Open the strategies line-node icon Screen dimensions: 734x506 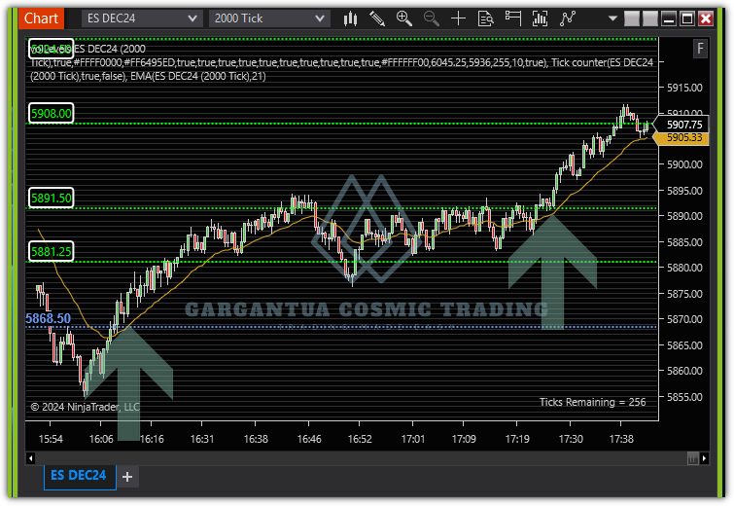tap(568, 18)
